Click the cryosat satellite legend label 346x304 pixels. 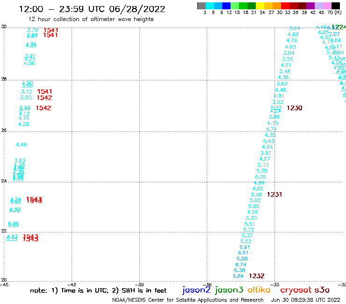click(x=296, y=290)
